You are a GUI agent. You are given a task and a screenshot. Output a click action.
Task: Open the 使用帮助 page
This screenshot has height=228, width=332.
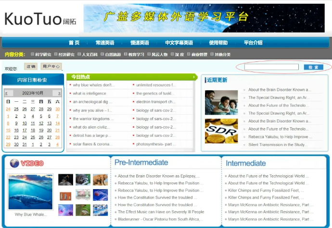[218, 43]
